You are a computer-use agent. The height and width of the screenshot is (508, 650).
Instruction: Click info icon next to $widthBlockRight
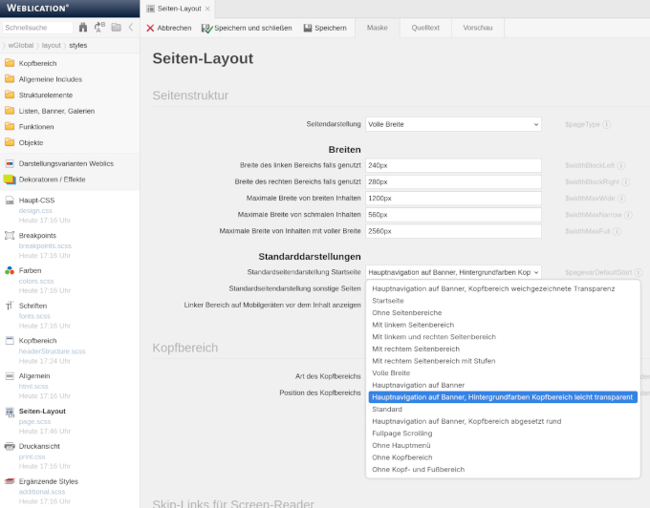625,181
